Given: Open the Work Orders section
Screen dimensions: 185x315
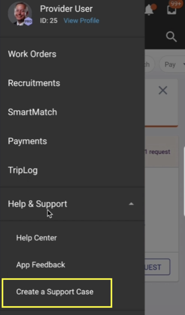Looking at the screenshot, I should click(32, 54).
